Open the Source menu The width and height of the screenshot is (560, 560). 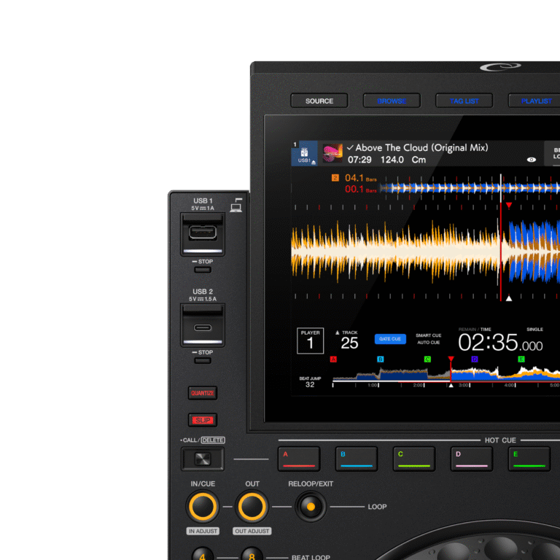pos(319,101)
